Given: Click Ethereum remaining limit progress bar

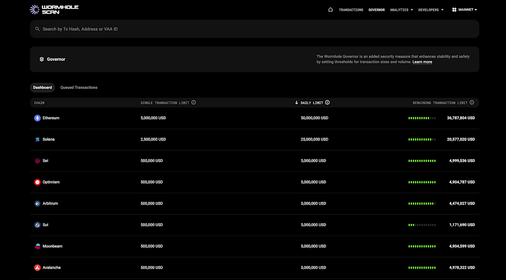Looking at the screenshot, I should click(422, 118).
